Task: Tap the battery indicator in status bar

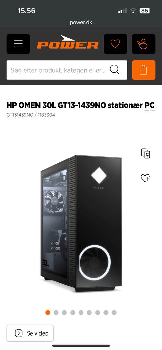Action: point(145,11)
